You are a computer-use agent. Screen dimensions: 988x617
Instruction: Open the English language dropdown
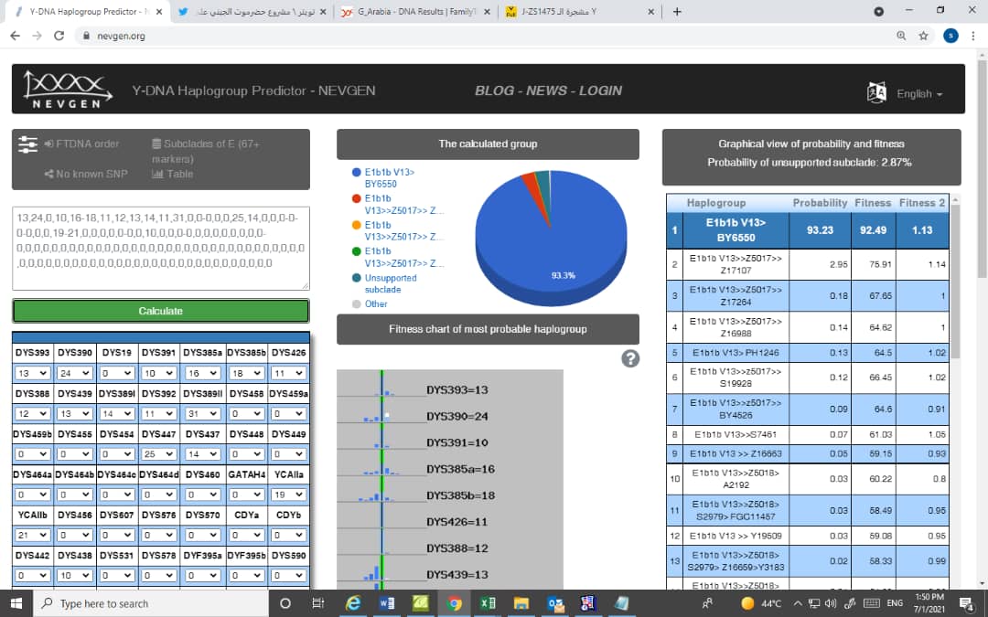pyautogui.click(x=919, y=94)
